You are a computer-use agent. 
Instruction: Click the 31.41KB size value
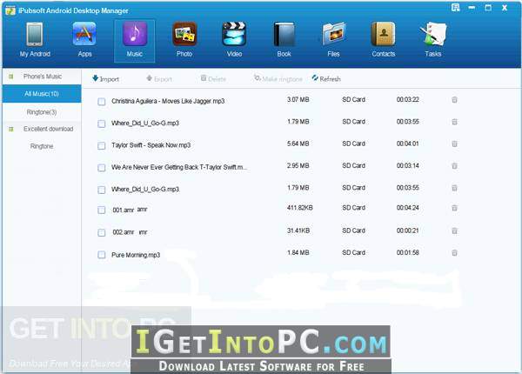(298, 230)
